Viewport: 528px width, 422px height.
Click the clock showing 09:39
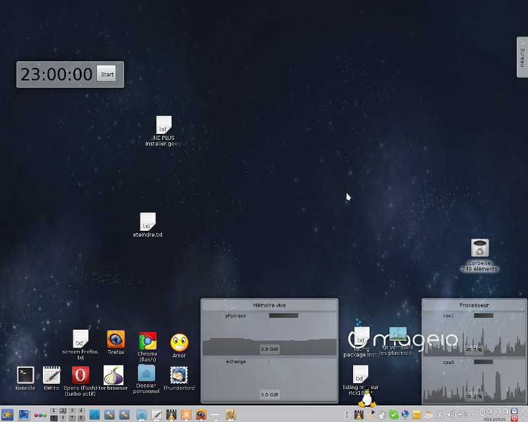coord(494,412)
